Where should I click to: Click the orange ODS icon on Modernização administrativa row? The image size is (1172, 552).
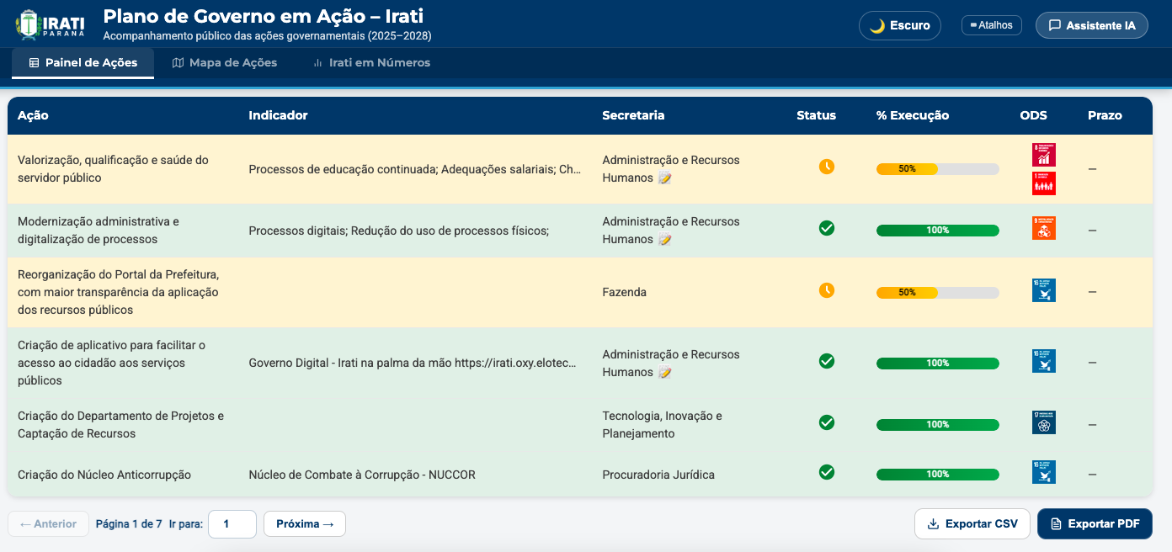pyautogui.click(x=1043, y=228)
